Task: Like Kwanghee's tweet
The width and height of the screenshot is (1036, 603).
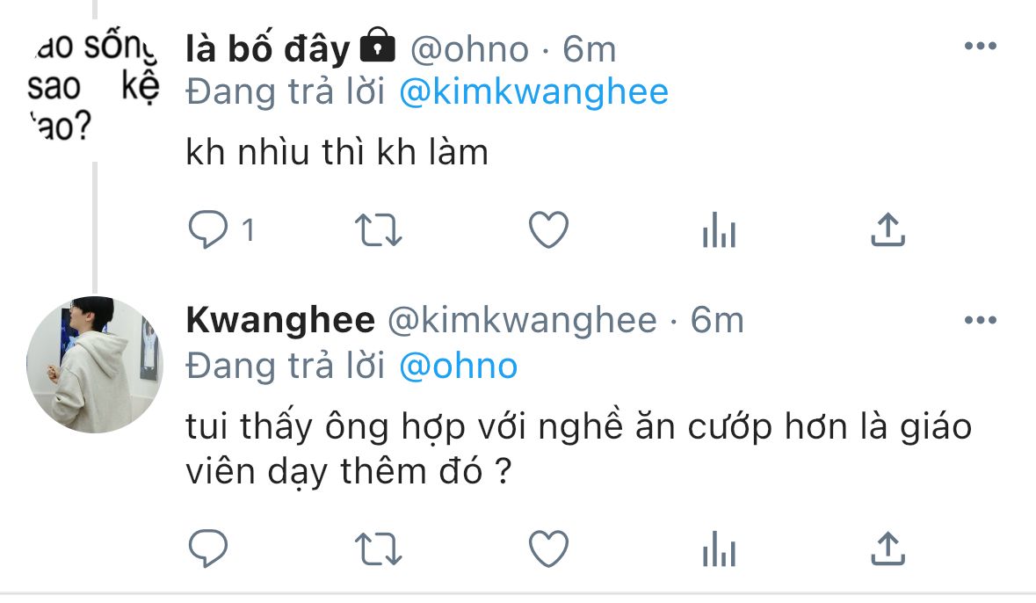Action: coord(548,549)
